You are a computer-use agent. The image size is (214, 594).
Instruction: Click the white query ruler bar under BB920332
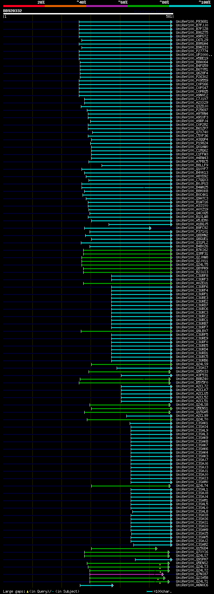point(88,14)
